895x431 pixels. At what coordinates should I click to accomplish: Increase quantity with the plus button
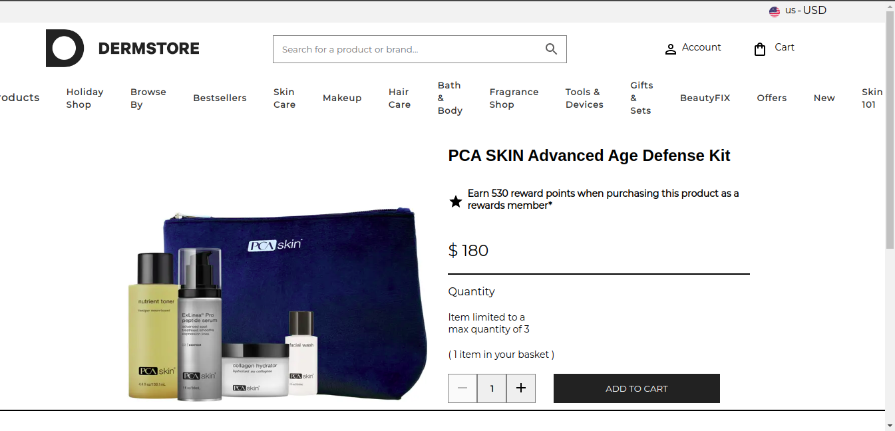pyautogui.click(x=521, y=388)
